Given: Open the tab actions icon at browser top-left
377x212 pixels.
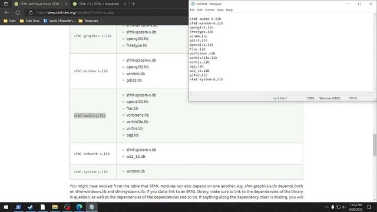Looking at the screenshot, I should tap(6, 4).
